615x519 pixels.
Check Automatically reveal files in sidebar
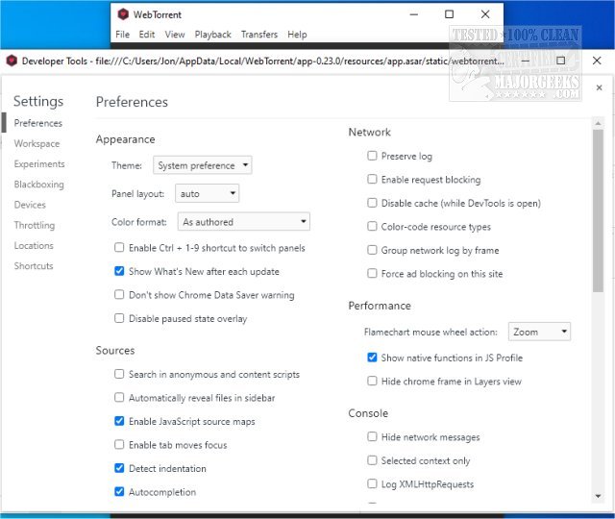[x=119, y=397]
